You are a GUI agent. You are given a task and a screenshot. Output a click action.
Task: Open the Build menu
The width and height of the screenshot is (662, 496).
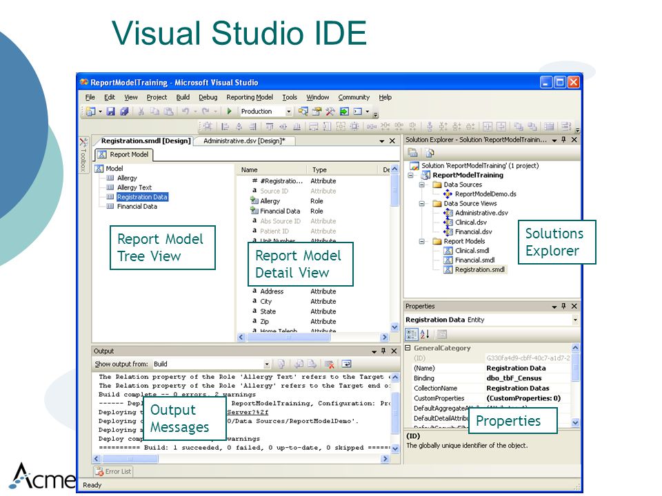point(183,97)
